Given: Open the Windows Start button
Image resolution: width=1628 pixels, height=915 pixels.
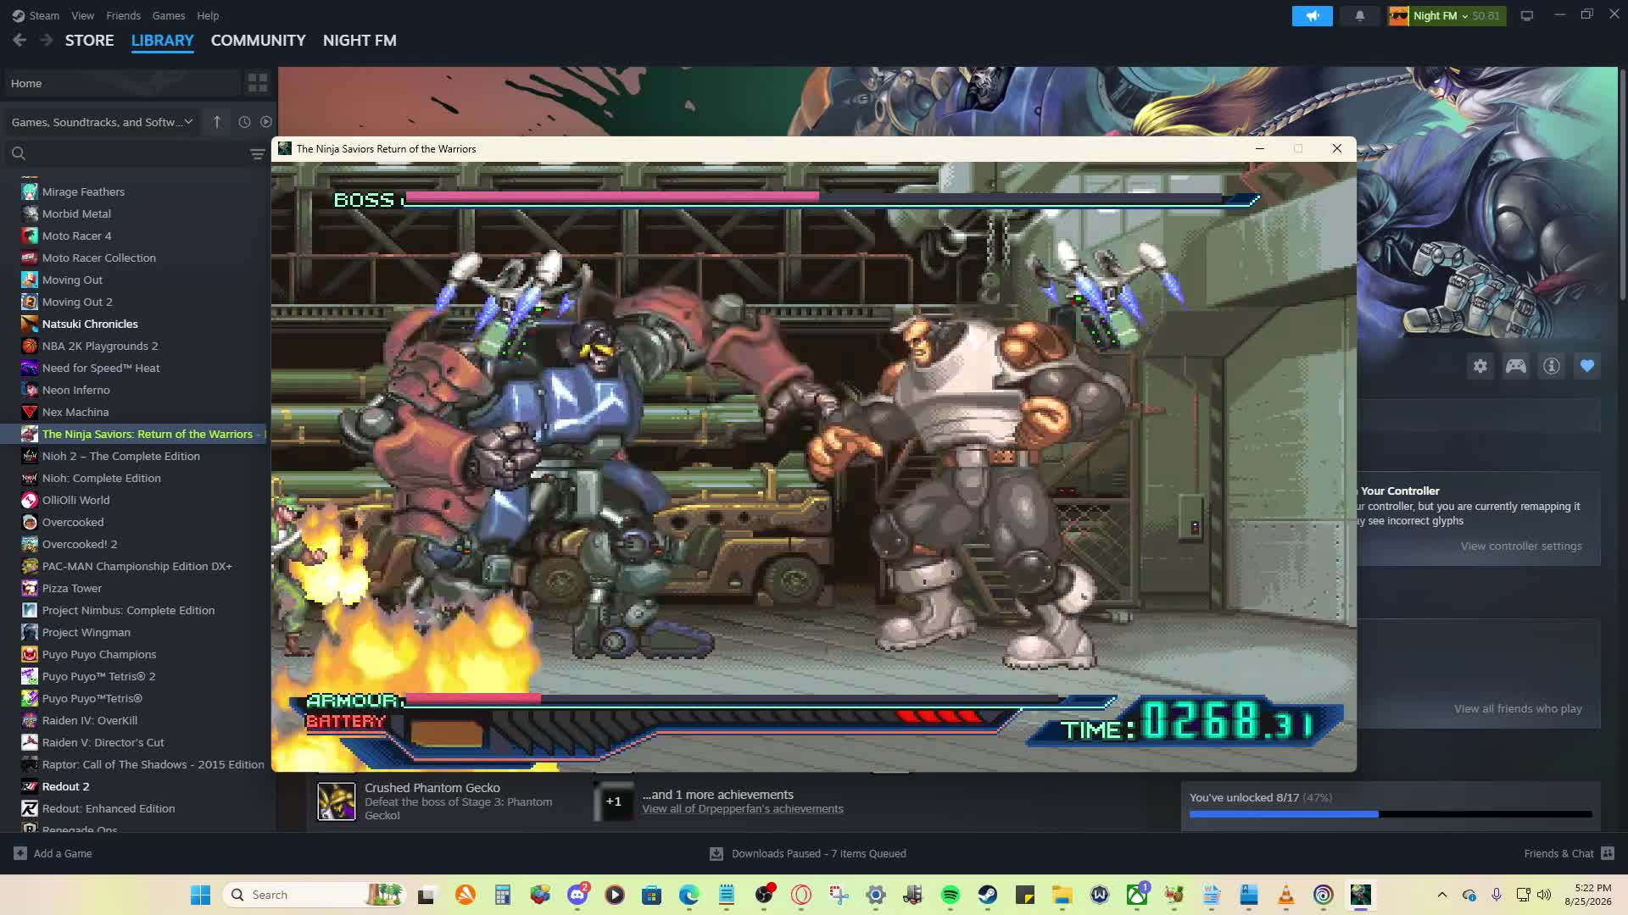Looking at the screenshot, I should pyautogui.click(x=200, y=895).
